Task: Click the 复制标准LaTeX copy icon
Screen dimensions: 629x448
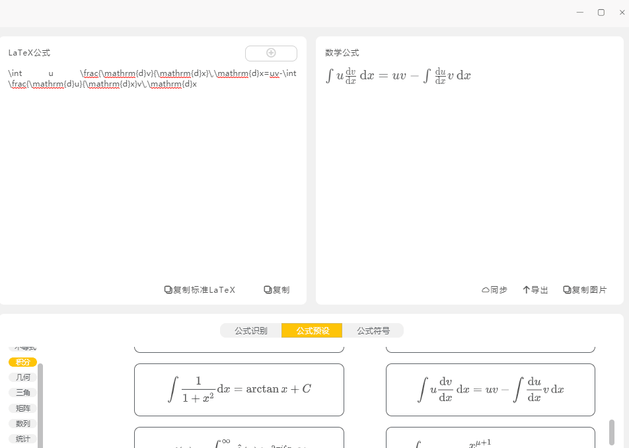Action: (x=168, y=289)
